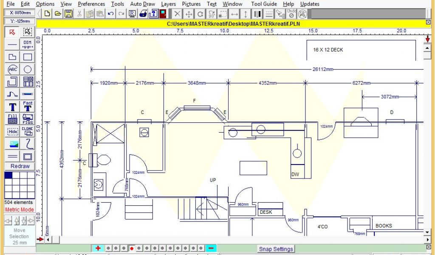Select the Clone tool
The width and height of the screenshot is (435, 255).
click(28, 131)
